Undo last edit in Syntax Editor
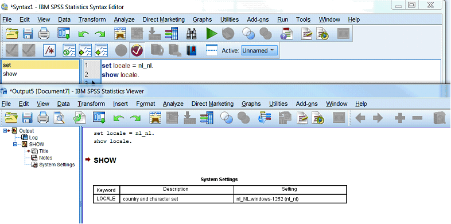The width and height of the screenshot is (451, 224). 83,34
